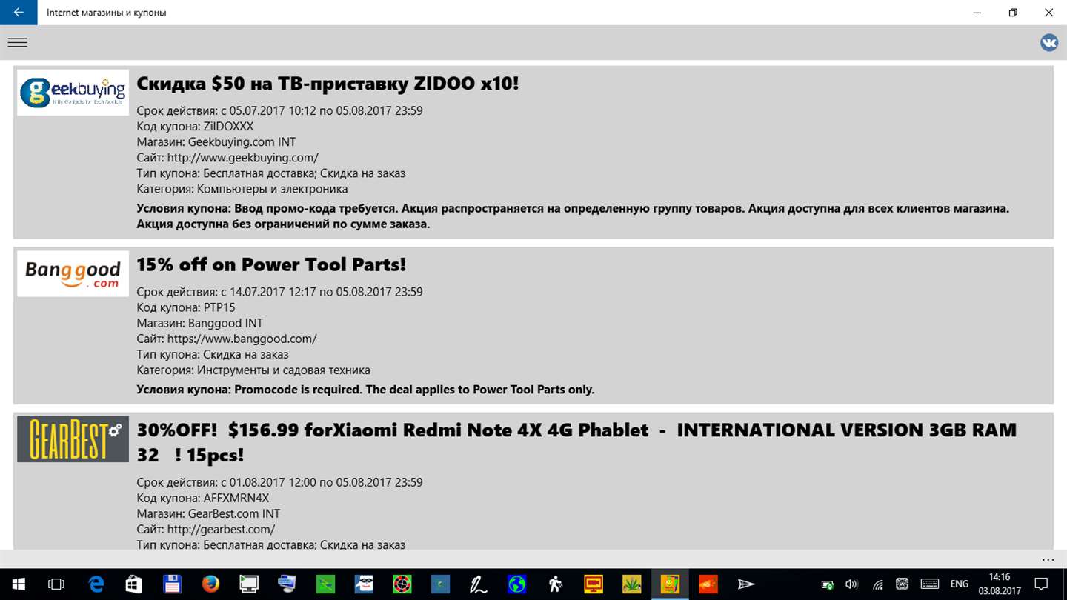Screen dimensions: 1067x600
Task: Switch input language via ENG indicator
Action: click(x=960, y=584)
